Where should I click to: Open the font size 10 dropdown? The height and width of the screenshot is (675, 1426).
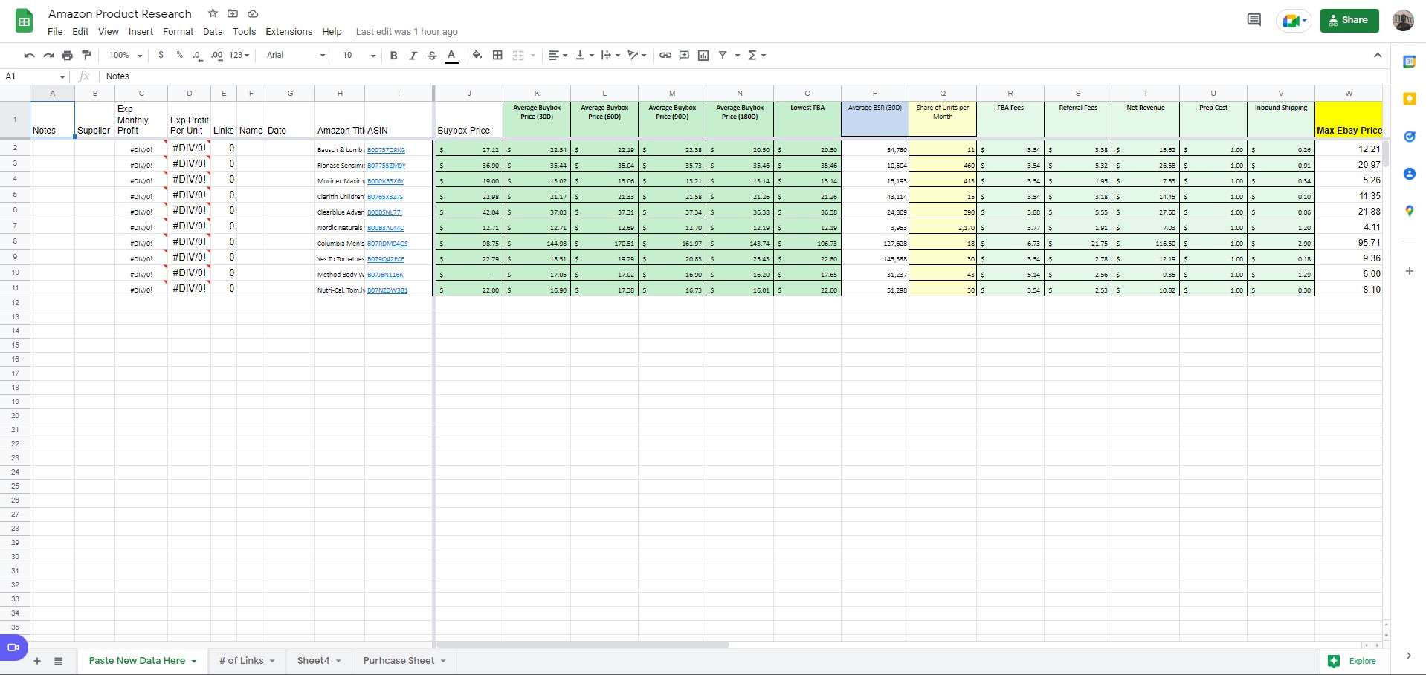[359, 55]
